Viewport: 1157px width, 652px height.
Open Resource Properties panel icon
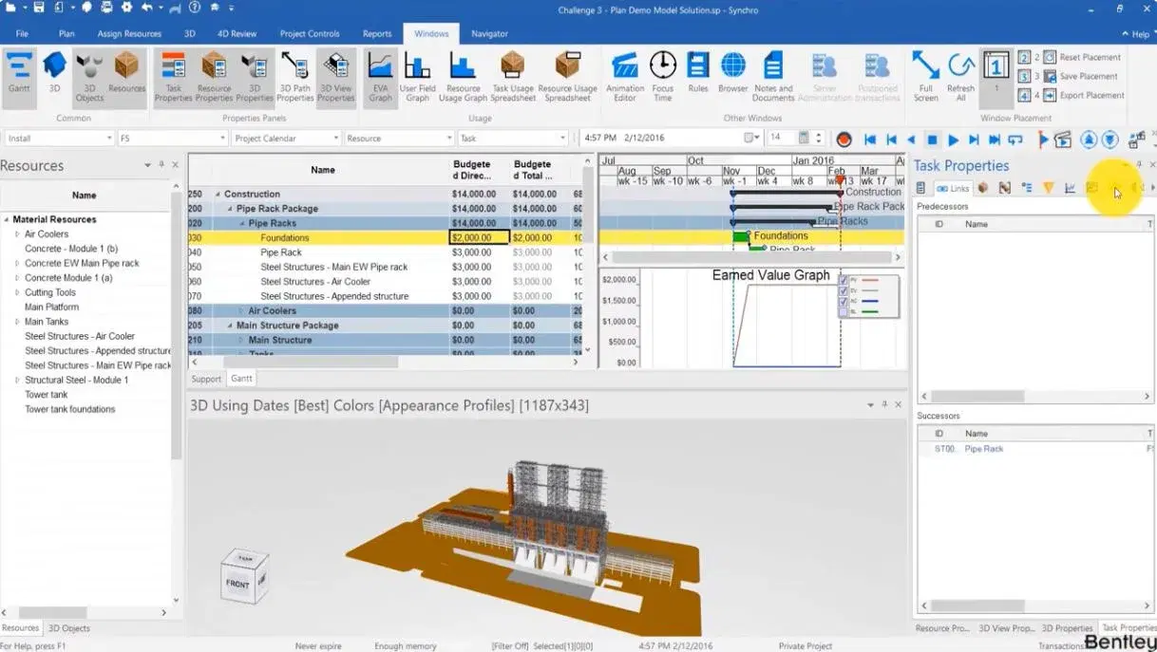point(214,77)
